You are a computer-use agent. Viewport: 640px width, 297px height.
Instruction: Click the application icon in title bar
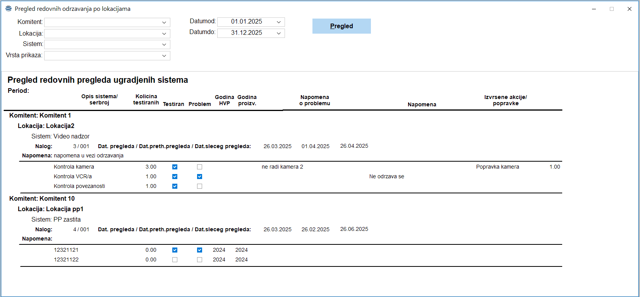pos(8,9)
